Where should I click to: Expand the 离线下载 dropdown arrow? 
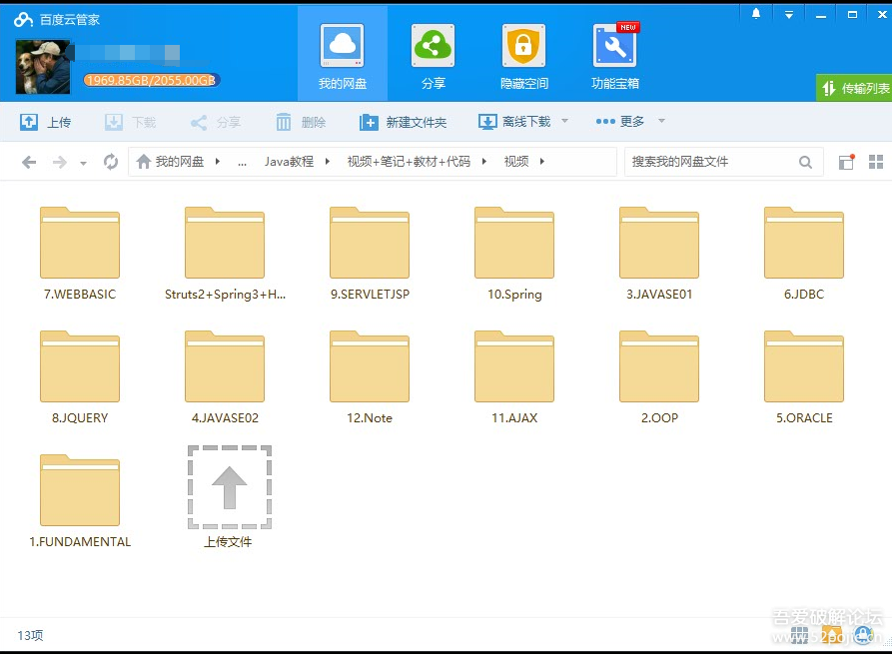pyautogui.click(x=565, y=121)
